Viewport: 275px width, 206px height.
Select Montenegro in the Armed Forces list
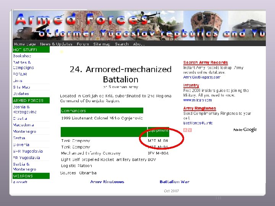pos(24,131)
